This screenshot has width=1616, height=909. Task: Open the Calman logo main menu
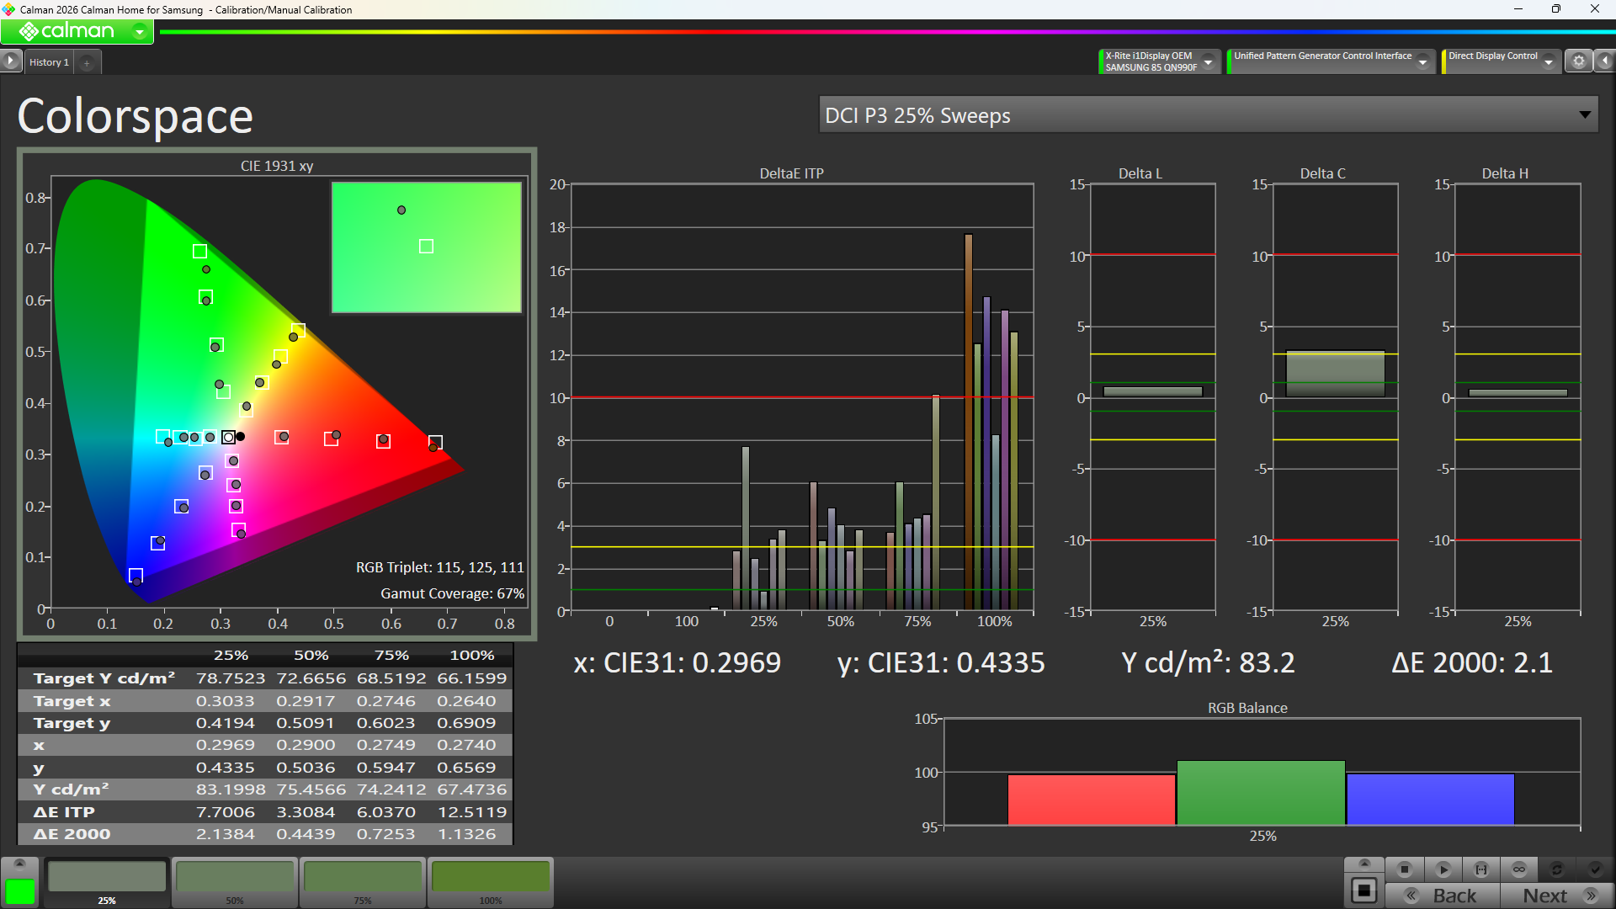coord(77,32)
